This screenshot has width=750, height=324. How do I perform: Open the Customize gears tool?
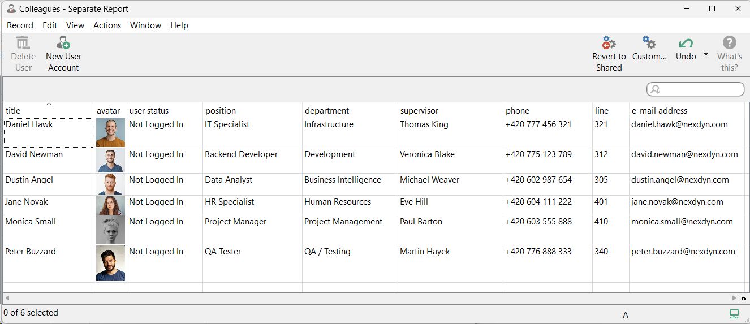pyautogui.click(x=649, y=43)
